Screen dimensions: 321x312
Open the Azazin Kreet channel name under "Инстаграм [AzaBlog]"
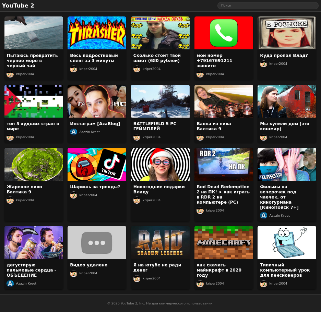(x=90, y=132)
